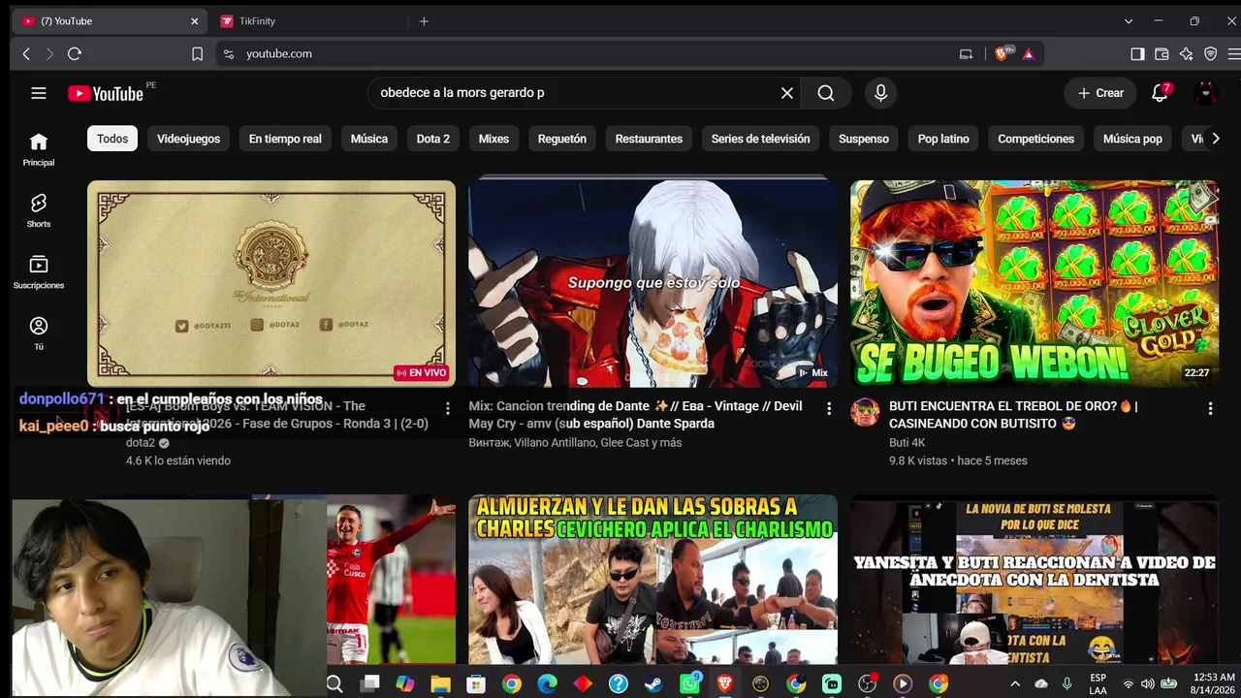Open the Mix: Cancion trending de Dante title

click(x=635, y=415)
